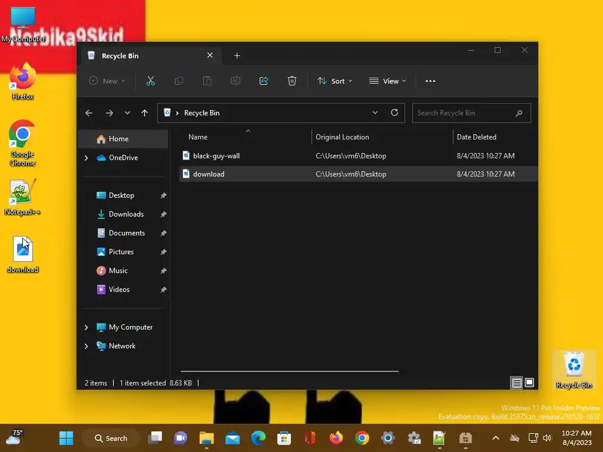The width and height of the screenshot is (603, 452).
Task: Click the horizontal scrollbar in file list
Action: point(290,371)
